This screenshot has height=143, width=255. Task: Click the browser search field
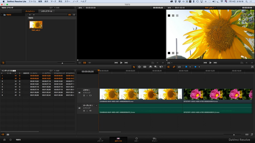tap(64, 8)
